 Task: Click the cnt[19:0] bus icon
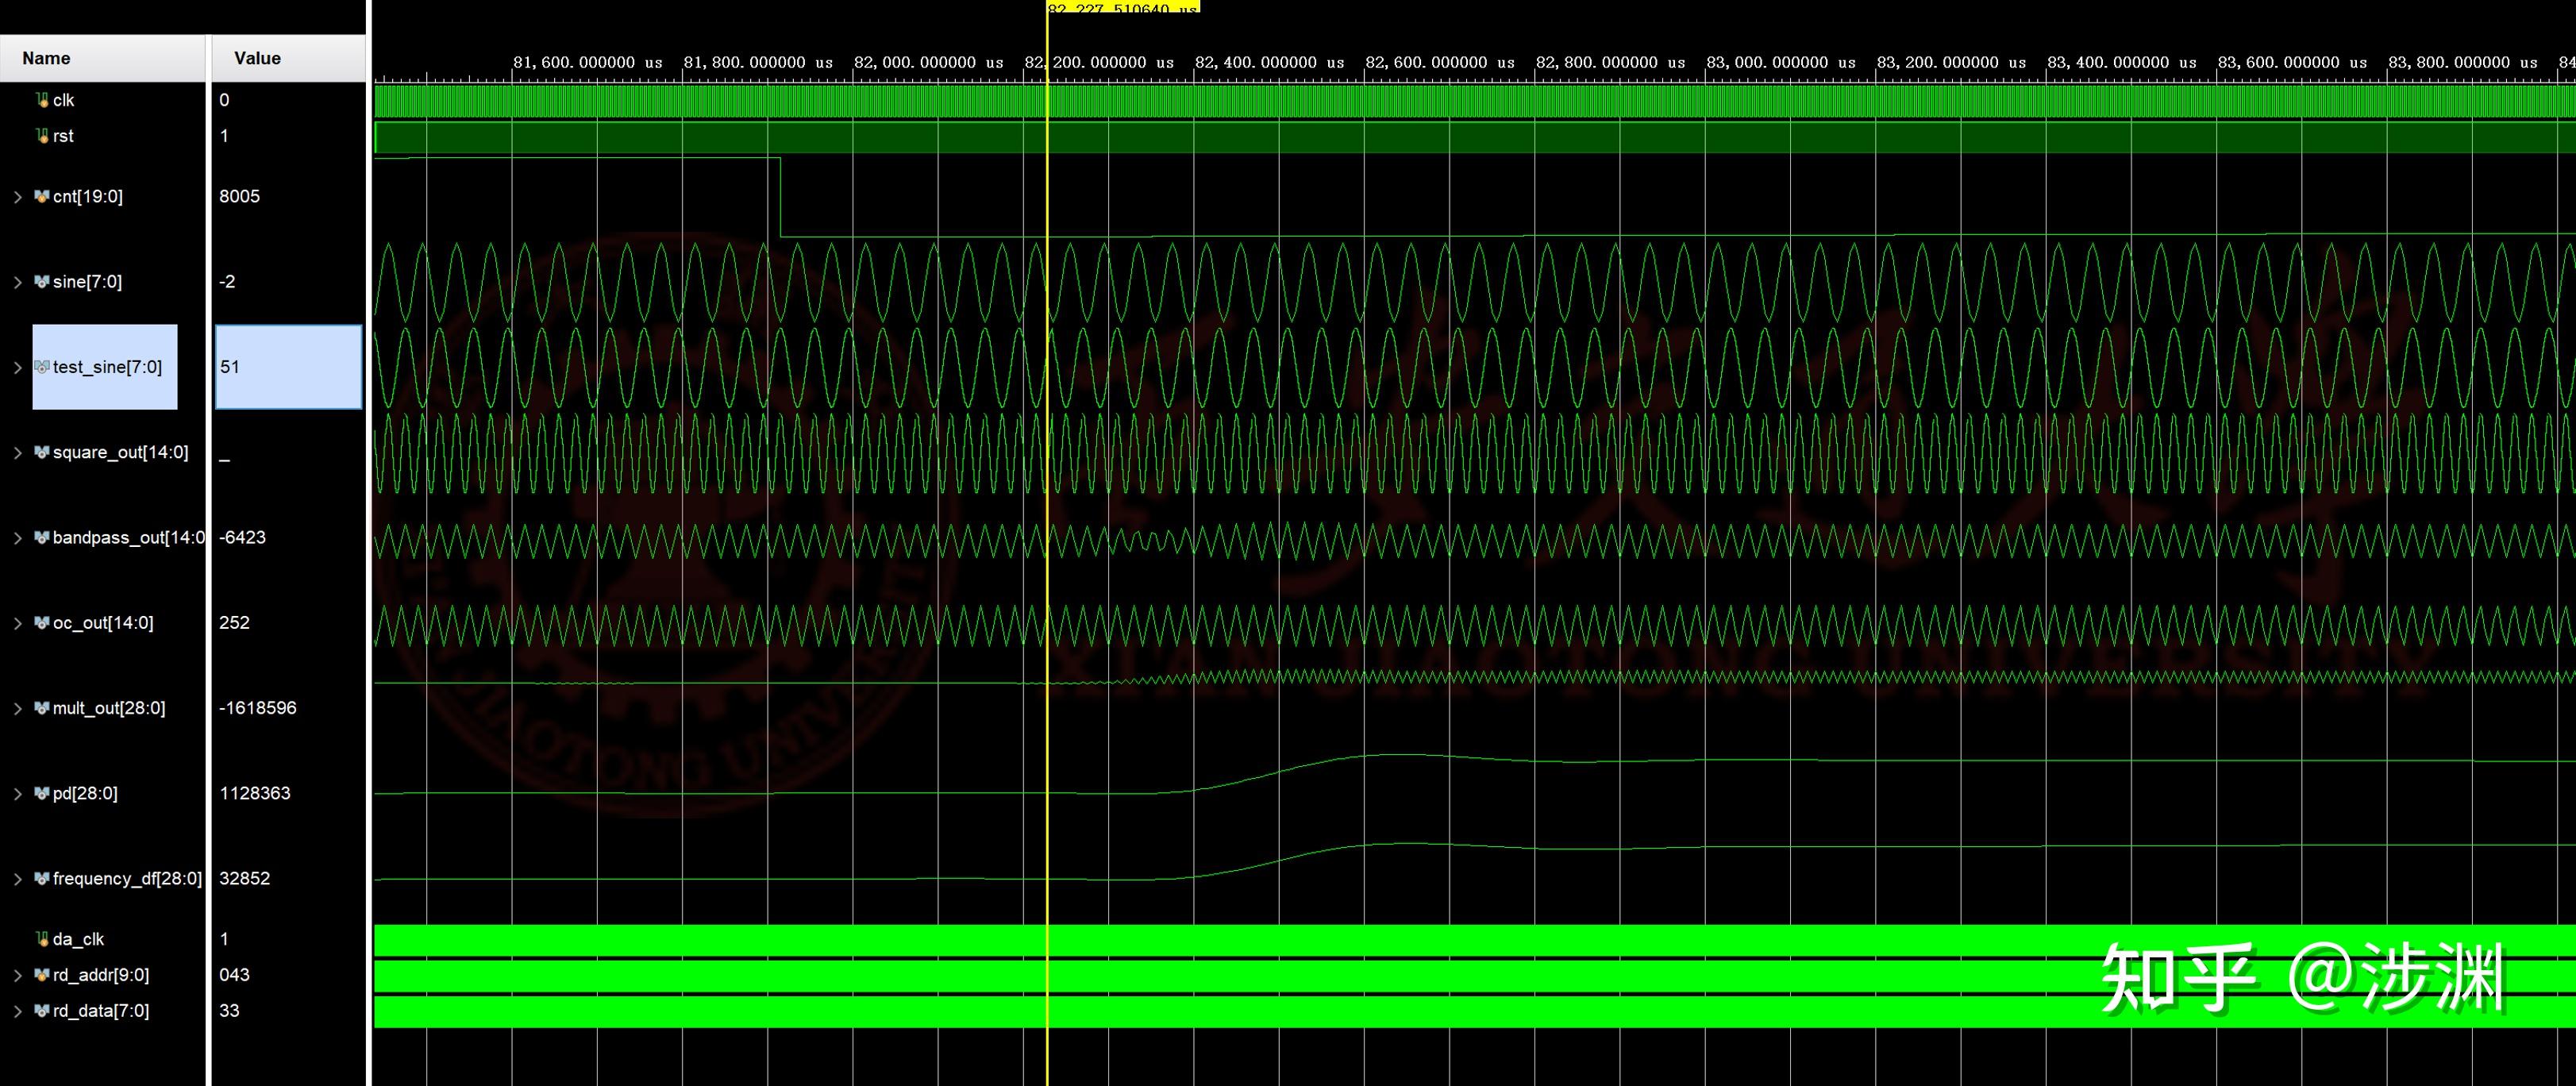(x=42, y=196)
